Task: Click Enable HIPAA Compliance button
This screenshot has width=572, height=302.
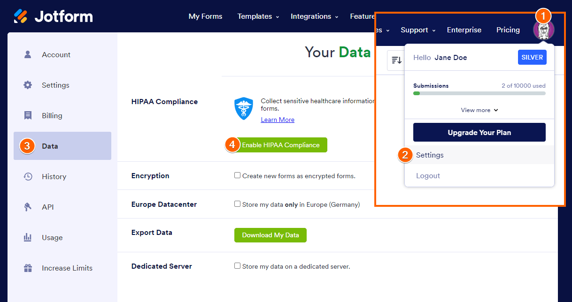Action: point(280,145)
